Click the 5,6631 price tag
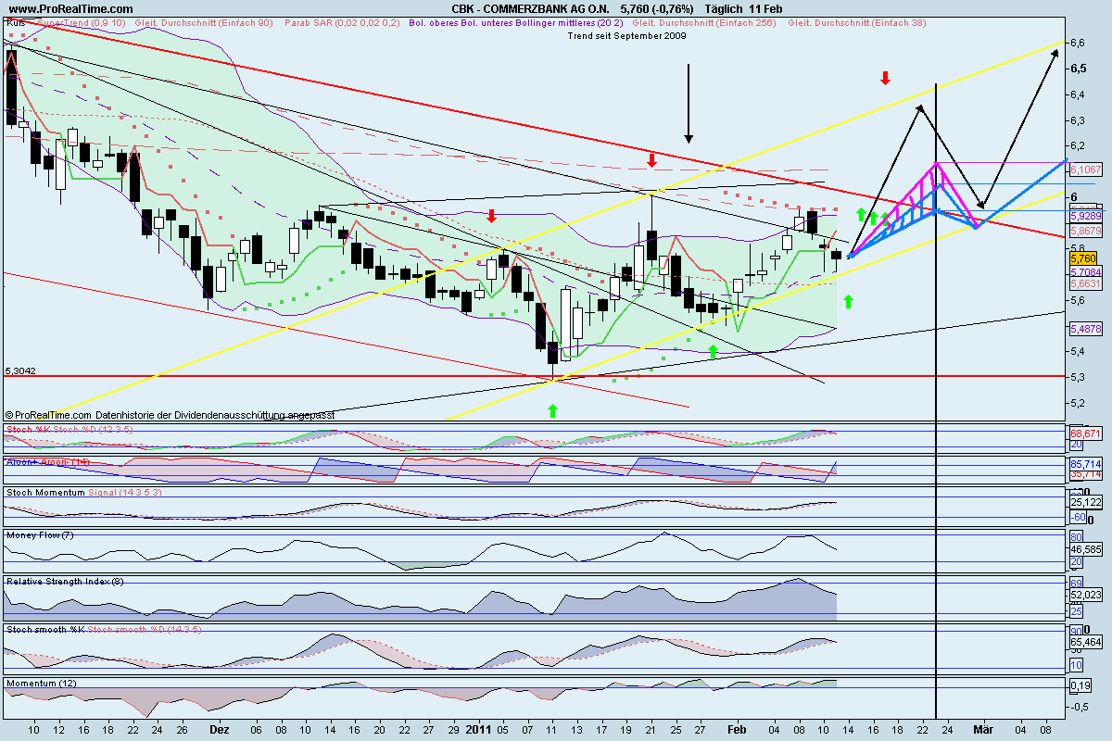The height and width of the screenshot is (741, 1112). [x=1085, y=285]
